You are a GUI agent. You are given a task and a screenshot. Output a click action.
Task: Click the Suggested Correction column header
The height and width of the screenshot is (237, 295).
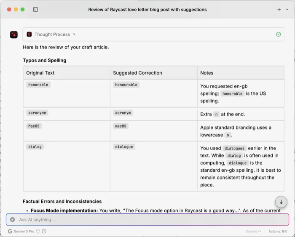pyautogui.click(x=137, y=73)
